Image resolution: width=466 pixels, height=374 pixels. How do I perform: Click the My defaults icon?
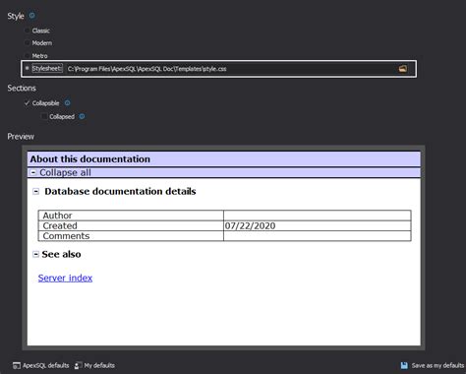[x=79, y=365]
